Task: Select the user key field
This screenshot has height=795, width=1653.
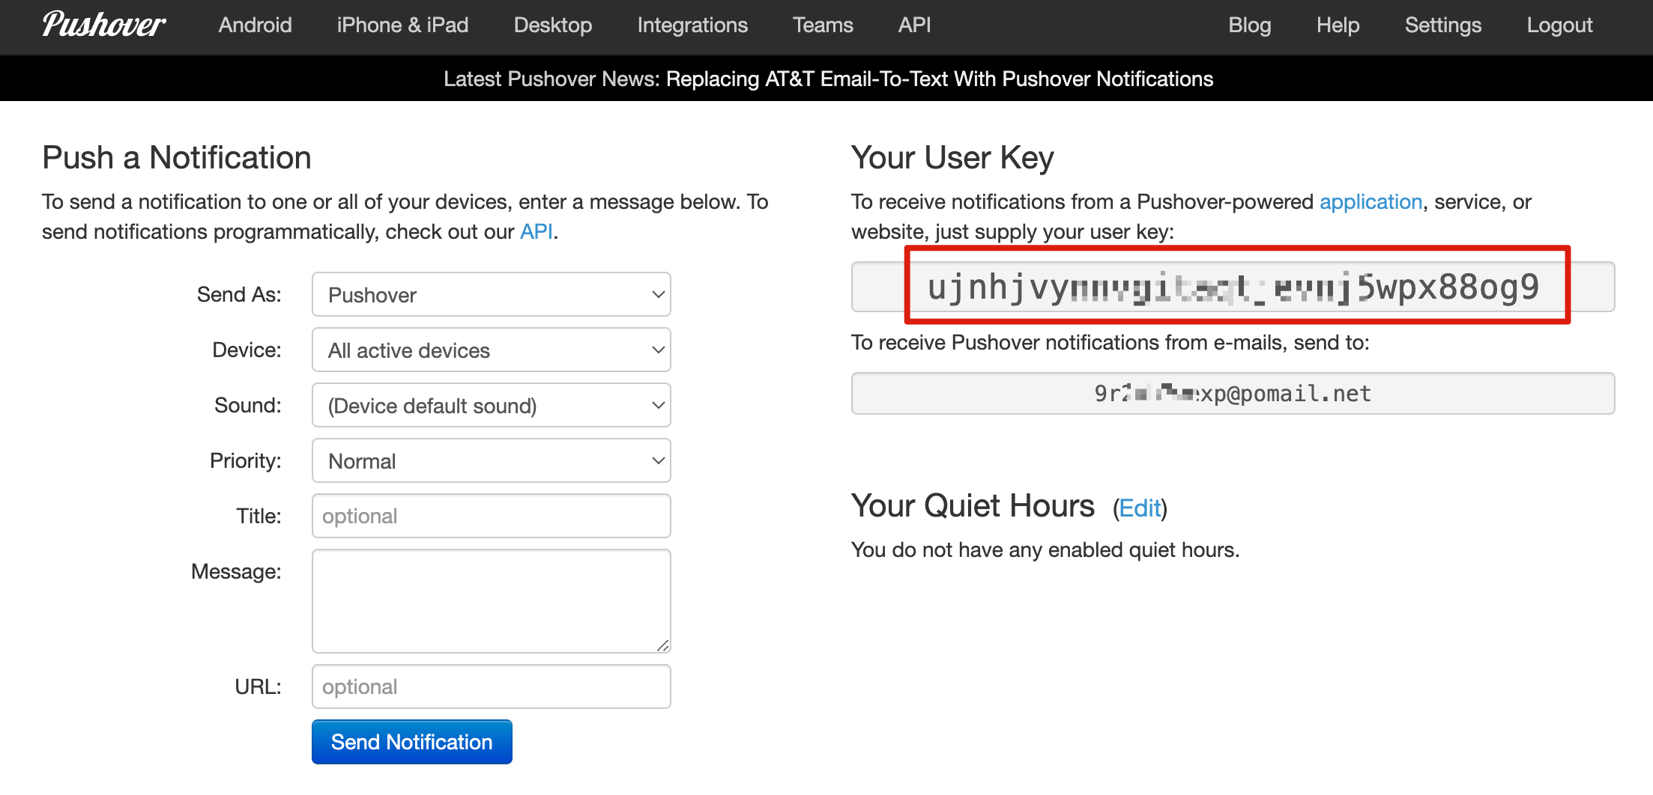Action: click(1233, 287)
